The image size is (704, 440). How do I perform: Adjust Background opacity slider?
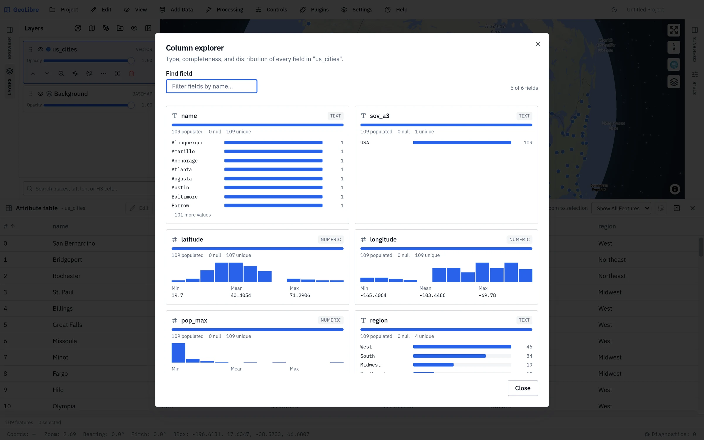(x=89, y=105)
